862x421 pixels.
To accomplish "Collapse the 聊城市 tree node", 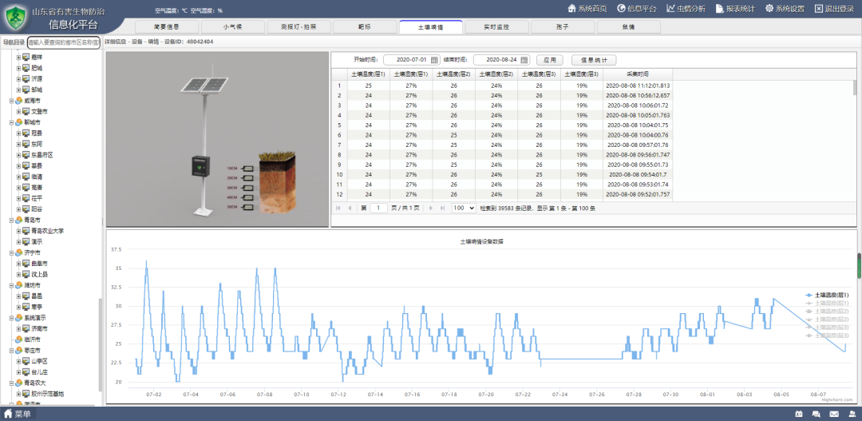I will point(11,122).
